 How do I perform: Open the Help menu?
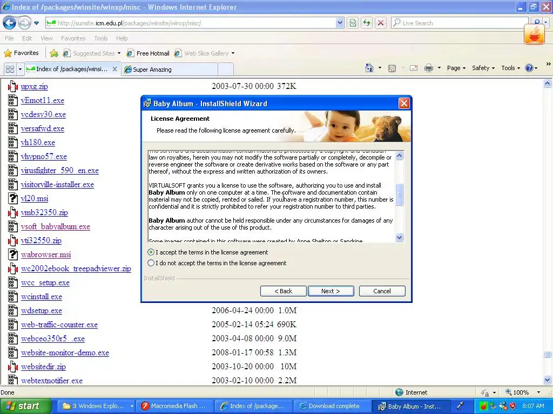[122, 38]
